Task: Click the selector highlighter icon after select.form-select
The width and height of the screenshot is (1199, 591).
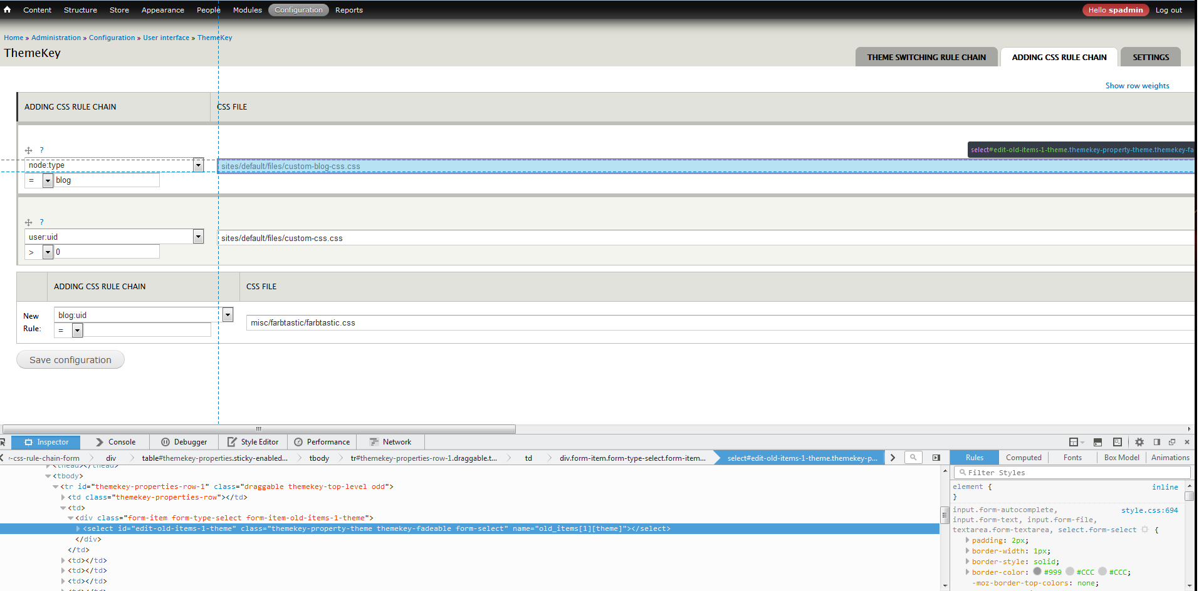Action: click(x=1144, y=530)
